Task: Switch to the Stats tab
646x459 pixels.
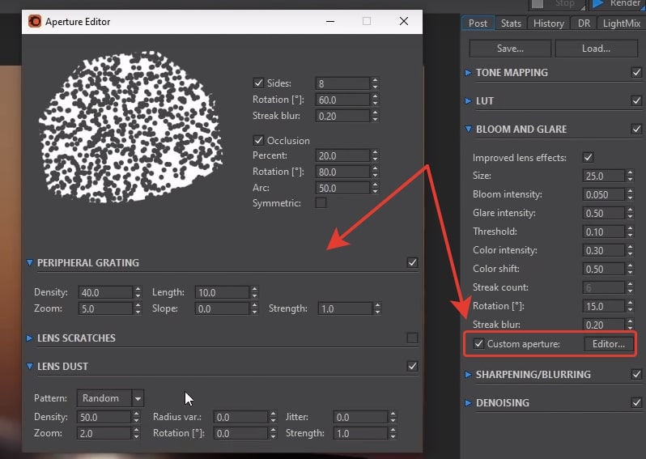Action: 511,23
